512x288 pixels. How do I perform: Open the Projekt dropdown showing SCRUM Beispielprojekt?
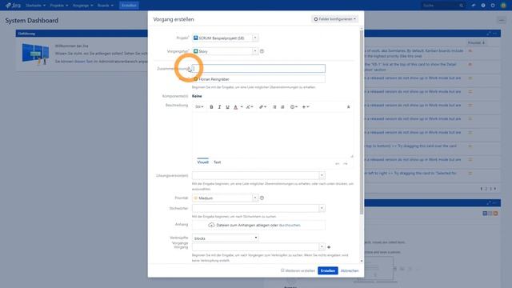point(226,38)
